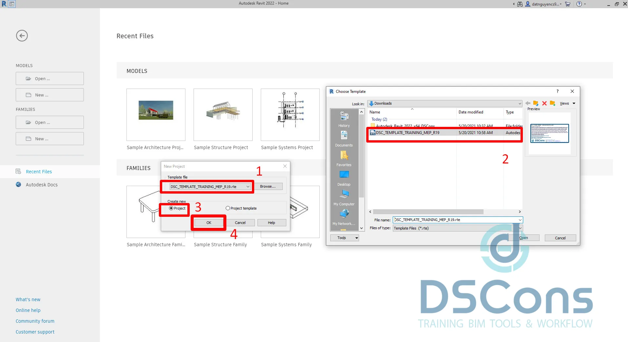Select DSC_TEMPLATE_TRAINING_MEP_R19 file in list
Viewport: 628px width, 342px height.
tap(408, 133)
